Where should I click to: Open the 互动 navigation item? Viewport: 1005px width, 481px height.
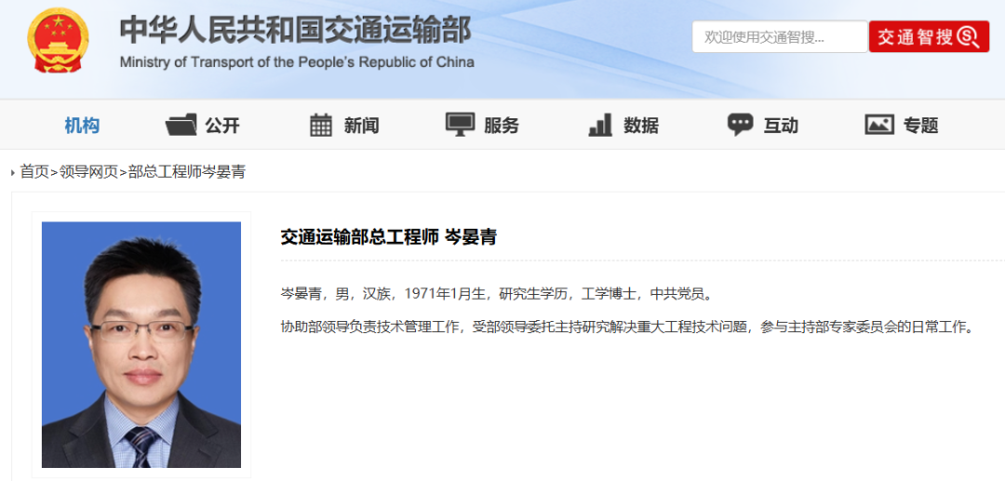tap(781, 126)
